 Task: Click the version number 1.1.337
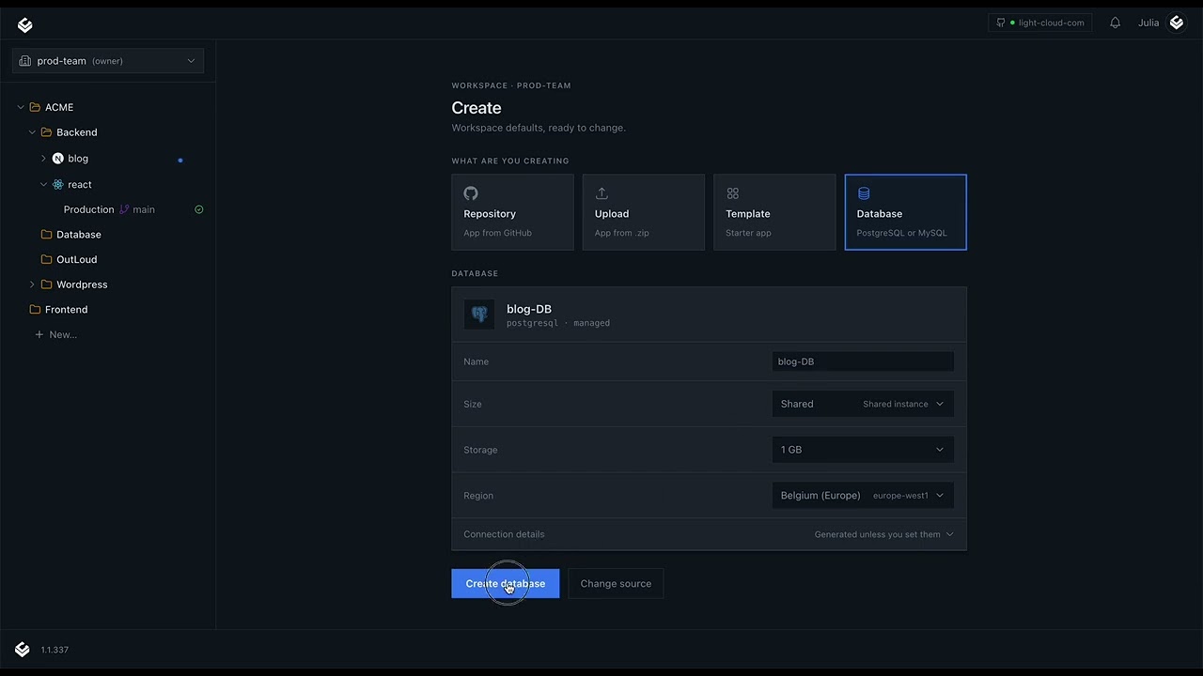55,650
